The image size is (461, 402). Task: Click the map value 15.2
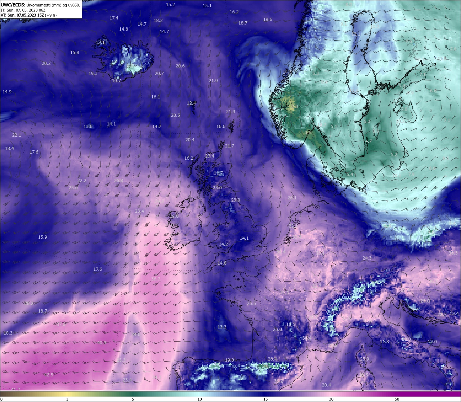(170, 5)
